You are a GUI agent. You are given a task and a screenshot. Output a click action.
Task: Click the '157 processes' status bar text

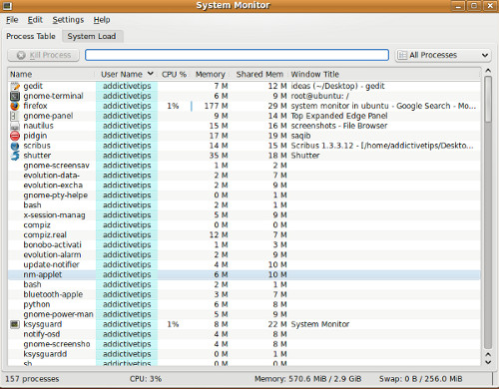32,379
